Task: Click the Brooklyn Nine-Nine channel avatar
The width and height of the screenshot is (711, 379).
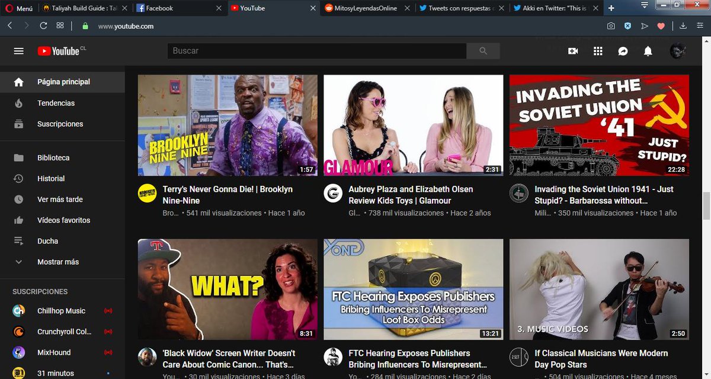Action: pos(147,193)
